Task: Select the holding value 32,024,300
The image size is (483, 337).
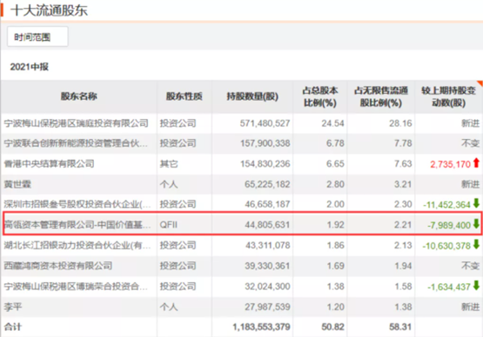Action: 267,287
